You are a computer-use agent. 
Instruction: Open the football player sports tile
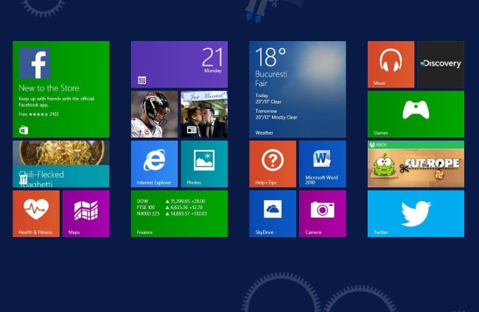[154, 114]
